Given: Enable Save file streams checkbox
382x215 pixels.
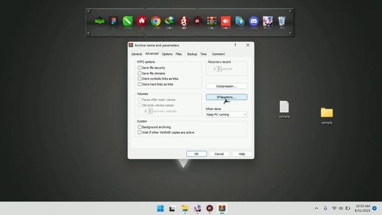Looking at the screenshot, I should tap(139, 73).
